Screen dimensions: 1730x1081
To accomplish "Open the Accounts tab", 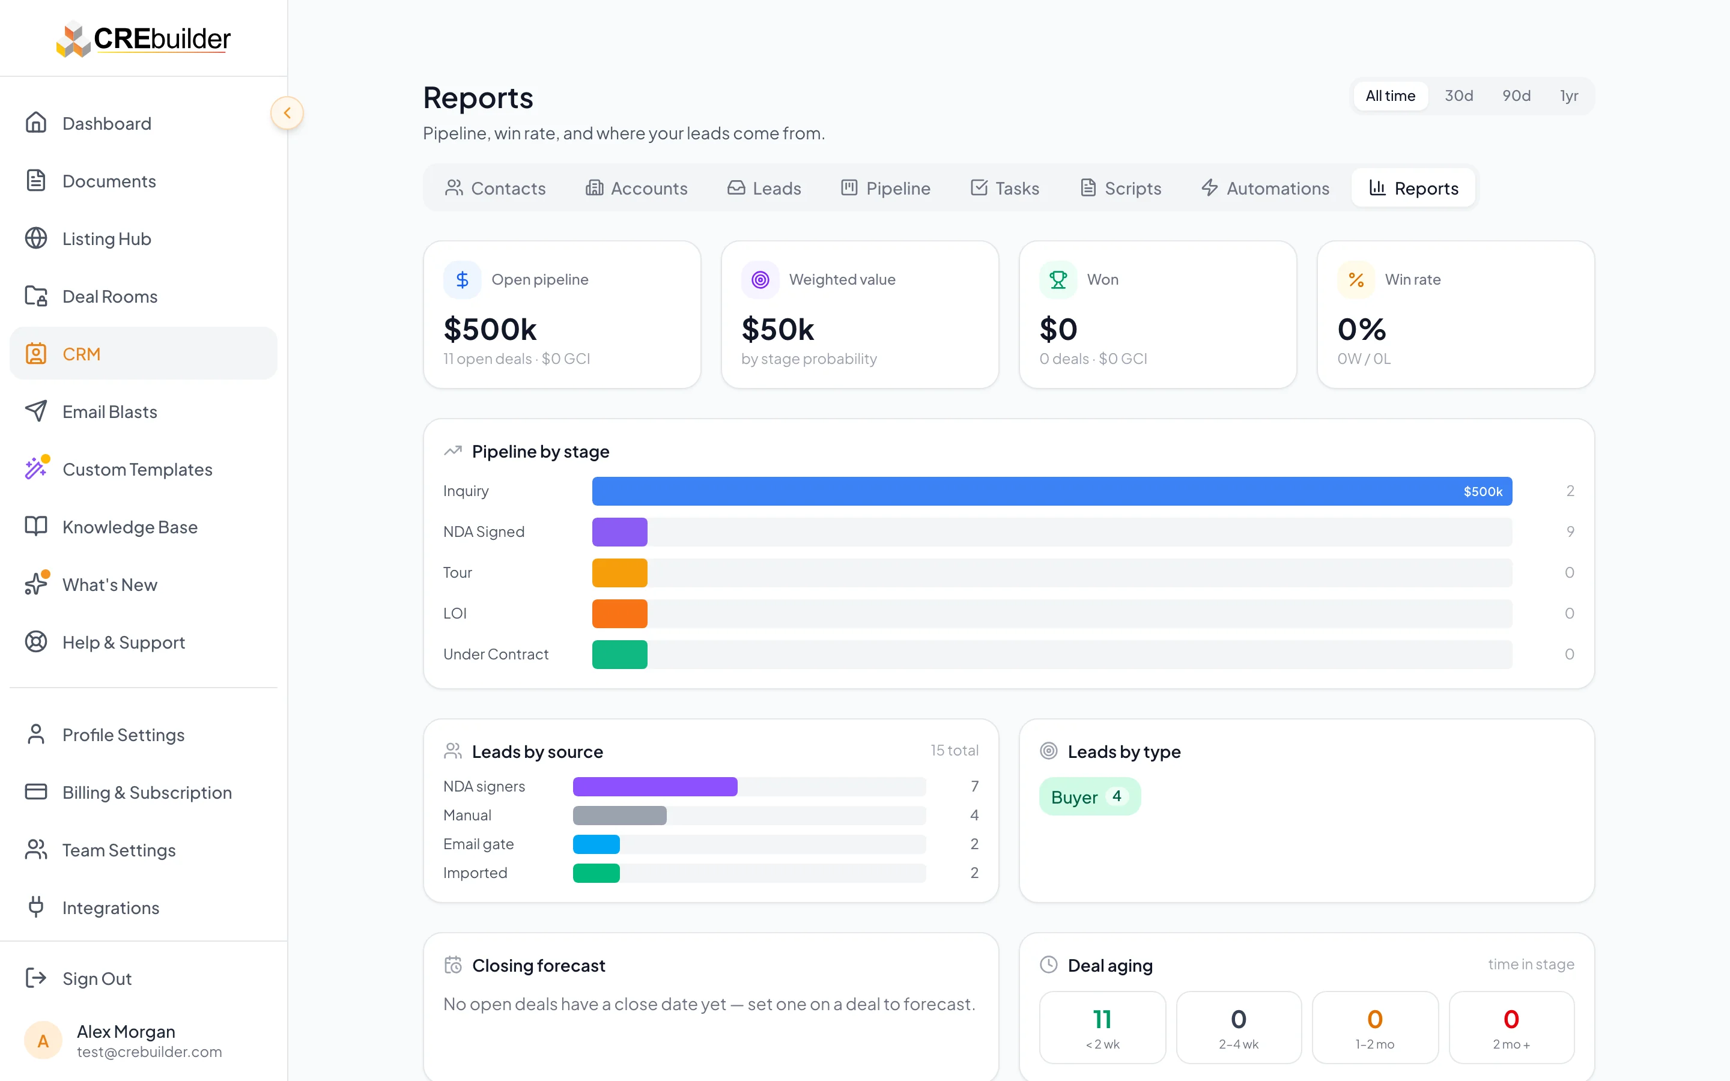I will (x=636, y=188).
